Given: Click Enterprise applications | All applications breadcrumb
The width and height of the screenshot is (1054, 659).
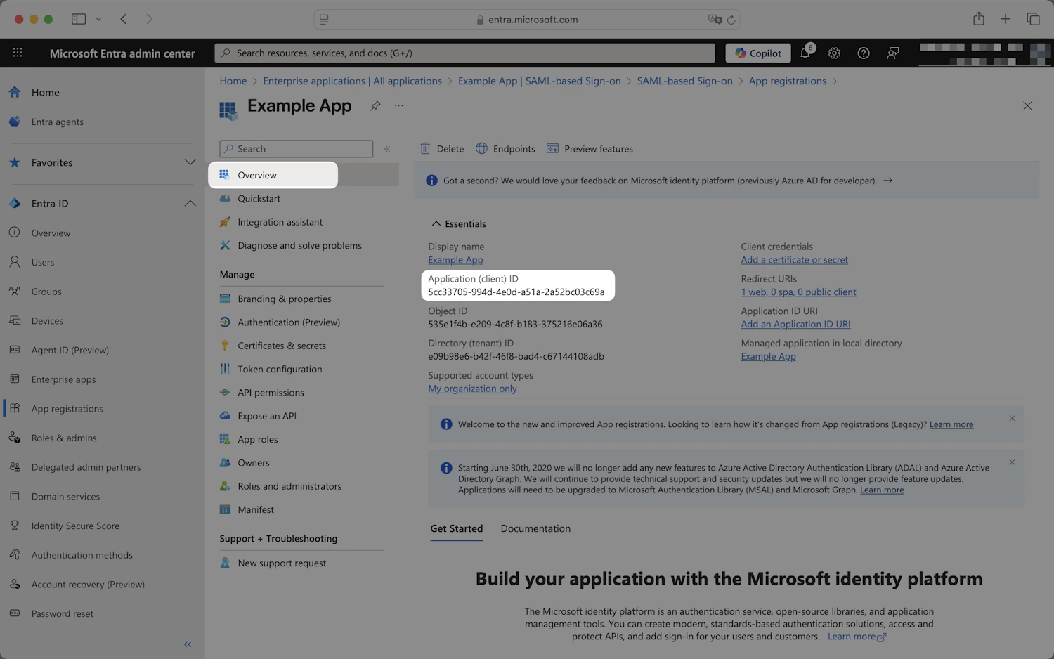Looking at the screenshot, I should coord(352,81).
